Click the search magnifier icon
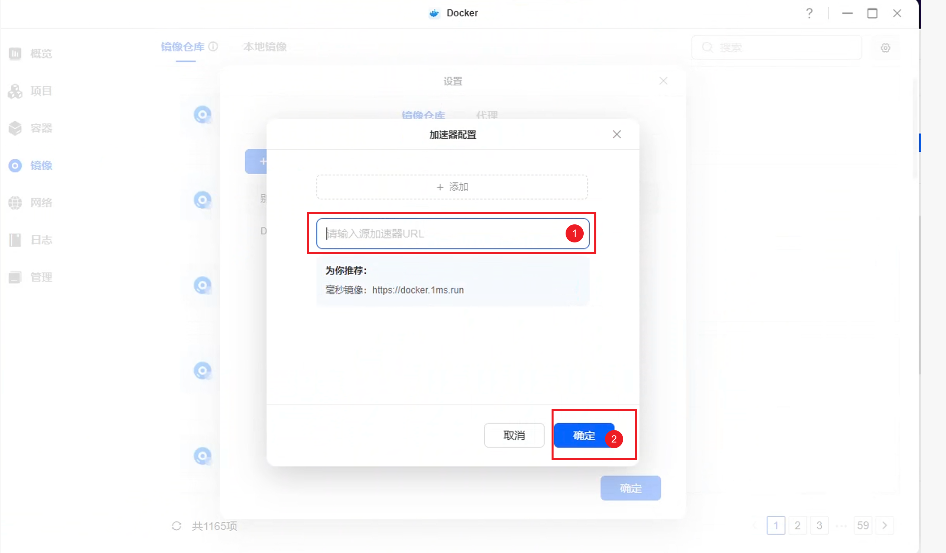Image resolution: width=946 pixels, height=553 pixels. tap(707, 48)
